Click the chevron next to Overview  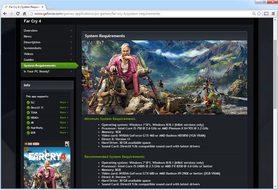(x=71, y=30)
